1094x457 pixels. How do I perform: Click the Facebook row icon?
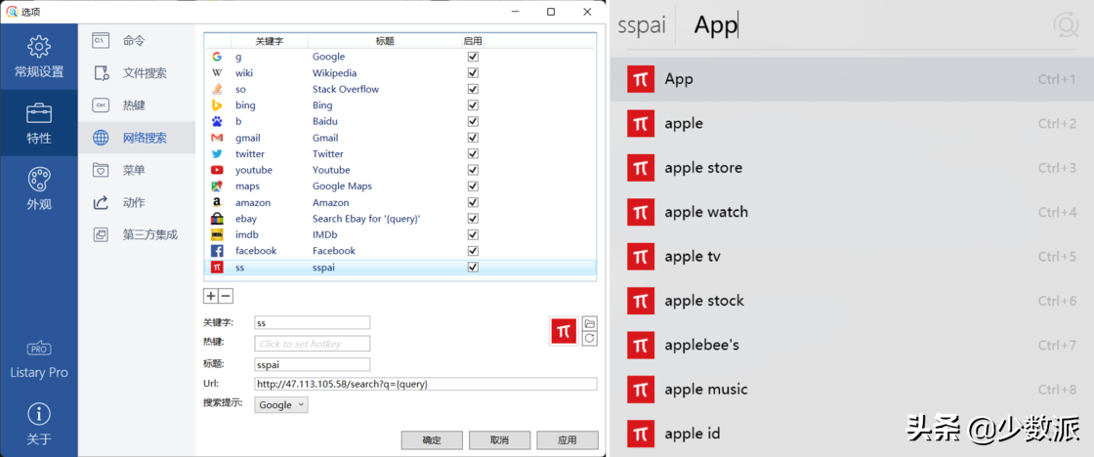coord(217,251)
